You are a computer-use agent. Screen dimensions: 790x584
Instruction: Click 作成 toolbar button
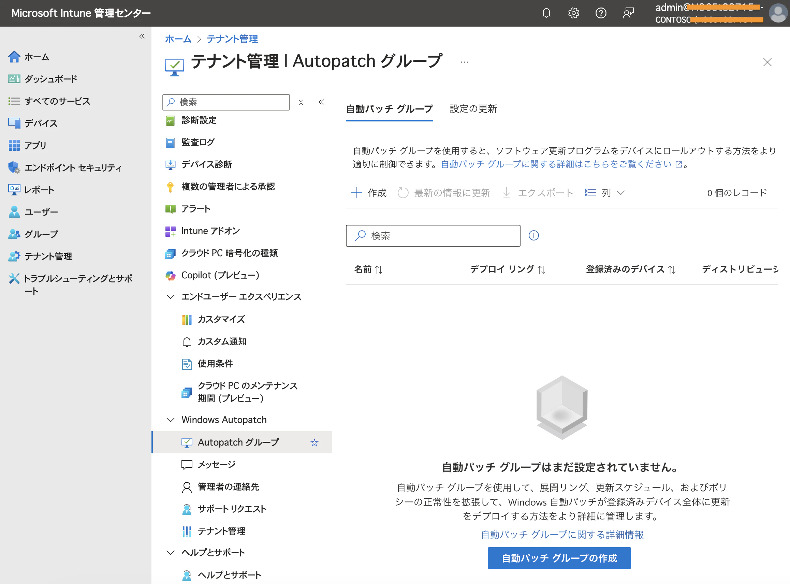(369, 193)
